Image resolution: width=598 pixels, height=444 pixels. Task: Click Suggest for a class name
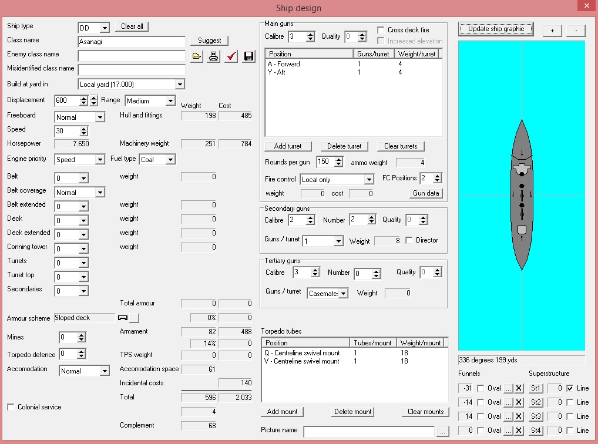click(x=209, y=41)
